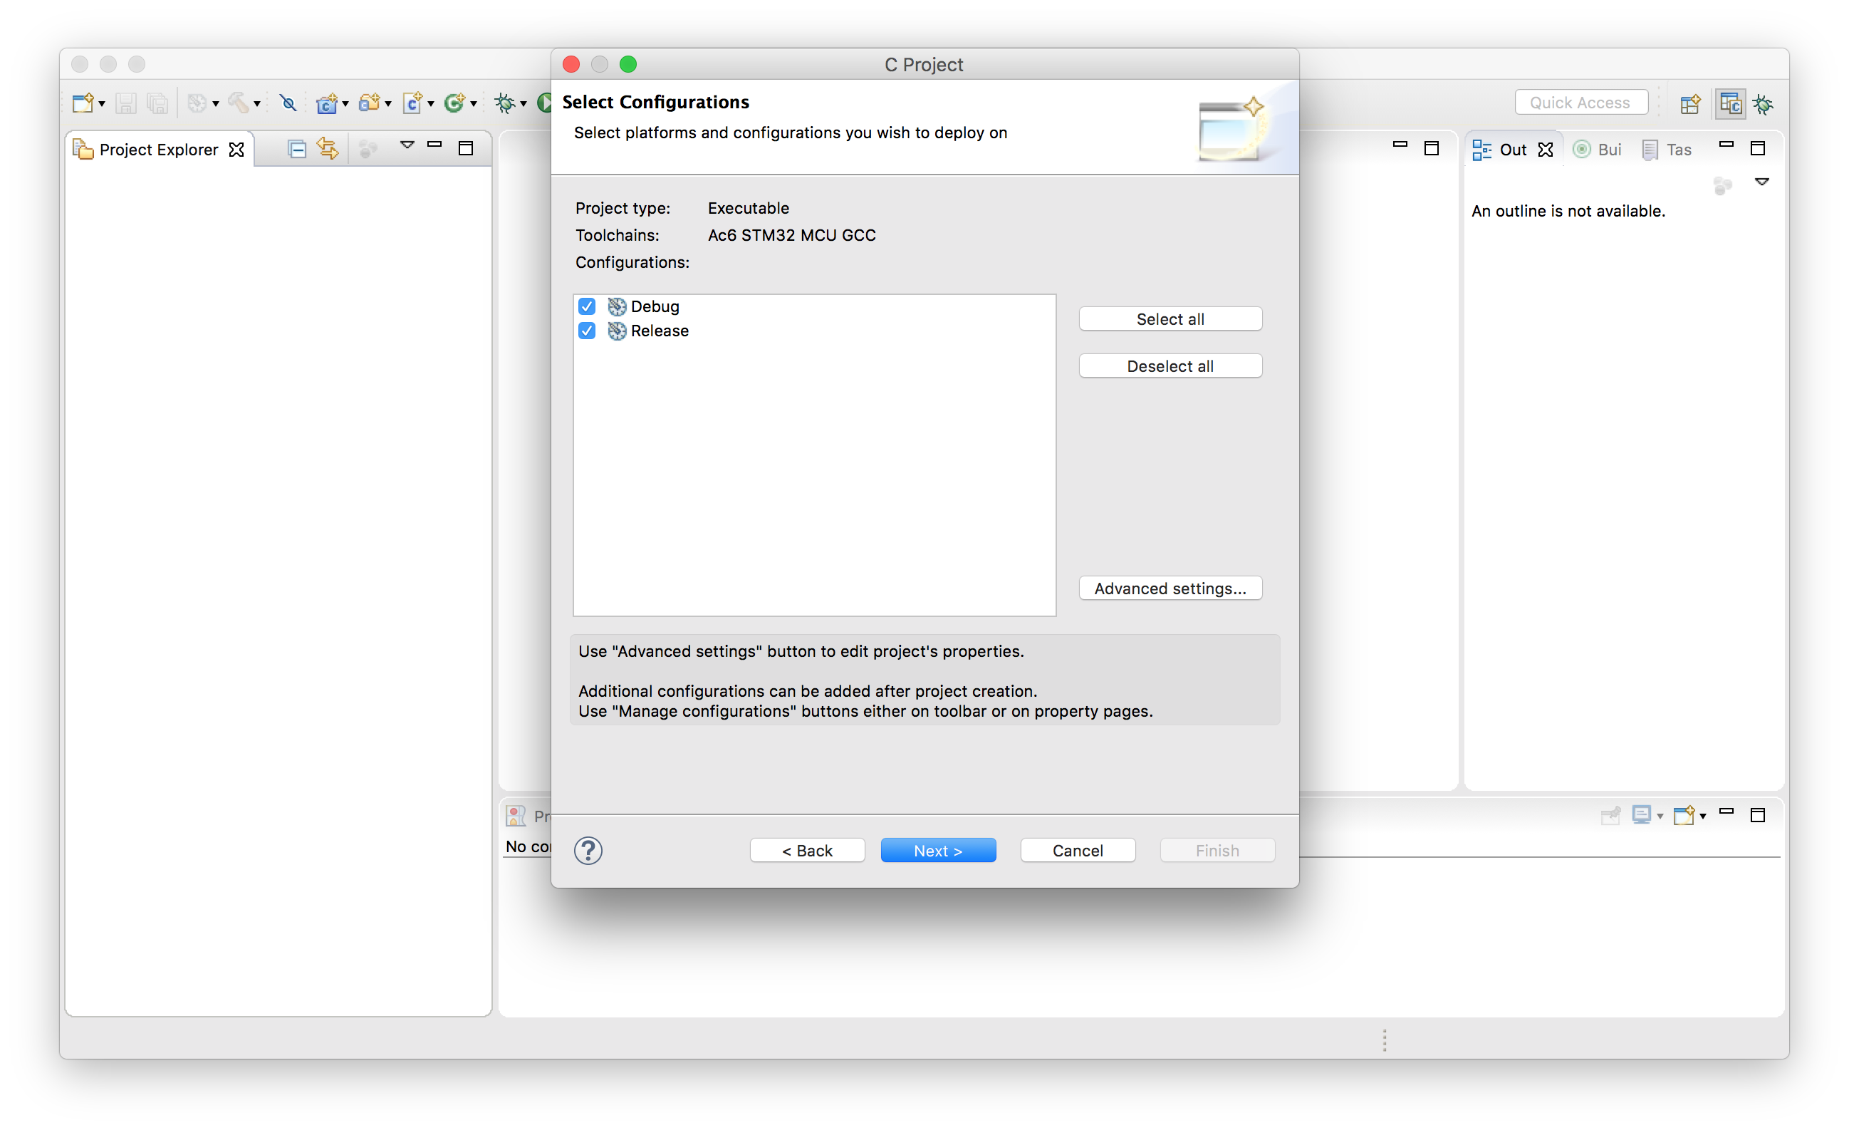Open the Outline view menu triangle
The image size is (1849, 1130).
tap(1762, 182)
